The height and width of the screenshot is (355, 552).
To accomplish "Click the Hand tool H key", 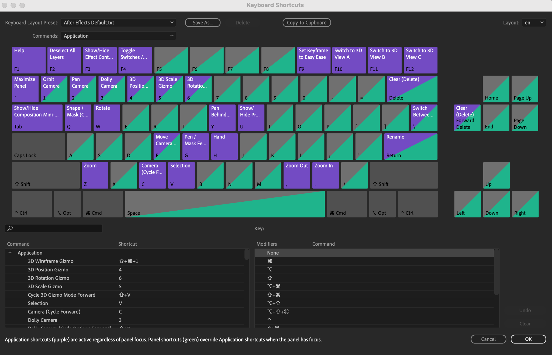I will click(x=224, y=146).
